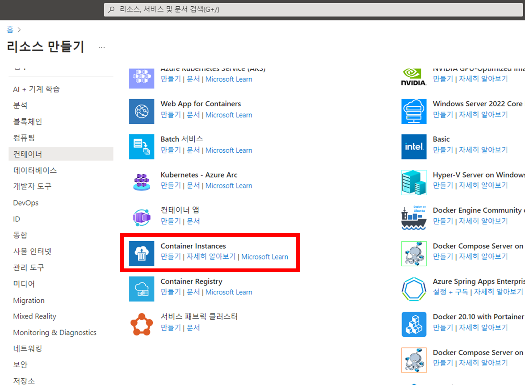525x385 pixels.
Task: Click 자세히 알아보기 under Intel Basic
Action: (483, 150)
